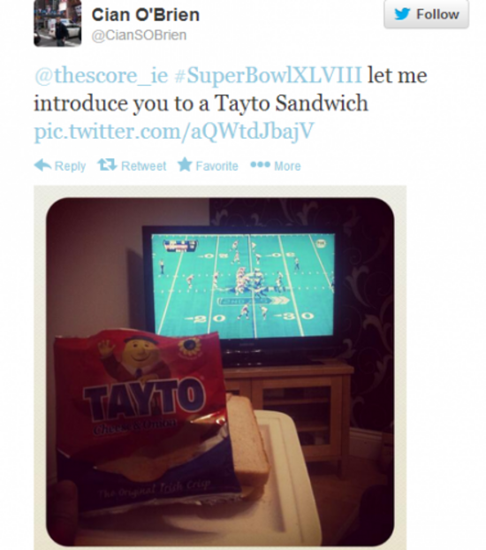The width and height of the screenshot is (486, 550).
Task: Expand the More options text
Action: tap(287, 165)
